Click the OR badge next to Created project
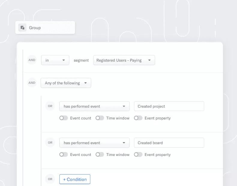The width and height of the screenshot is (237, 186). coord(50,106)
